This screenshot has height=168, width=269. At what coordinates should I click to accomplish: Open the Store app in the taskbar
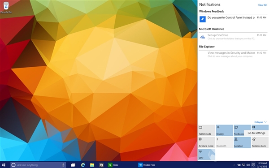point(101,165)
